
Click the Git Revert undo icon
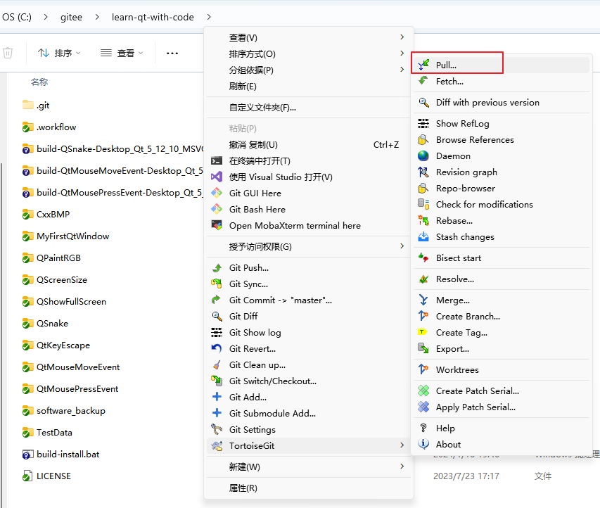(217, 348)
